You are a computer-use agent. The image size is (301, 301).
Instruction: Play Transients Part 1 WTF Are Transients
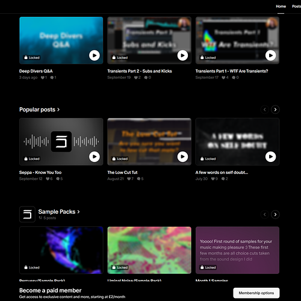point(271,55)
